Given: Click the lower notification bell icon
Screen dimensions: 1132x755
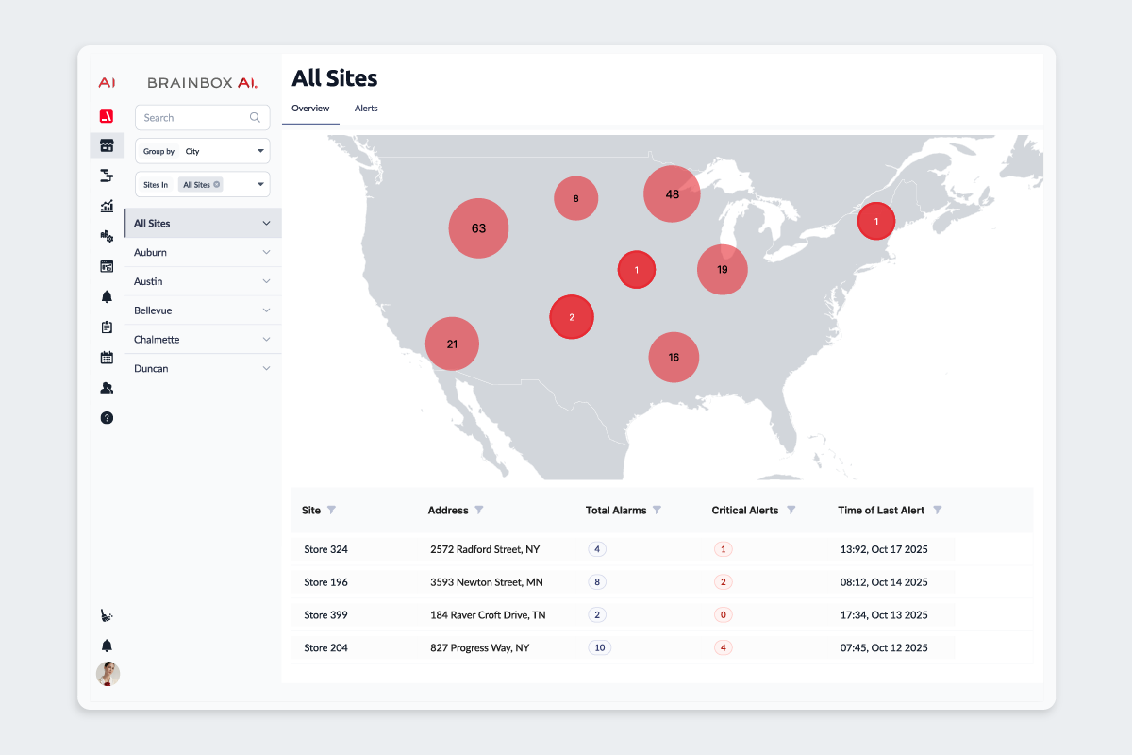Looking at the screenshot, I should 107,645.
